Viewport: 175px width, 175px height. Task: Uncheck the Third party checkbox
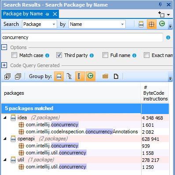pyautogui.click(x=59, y=55)
